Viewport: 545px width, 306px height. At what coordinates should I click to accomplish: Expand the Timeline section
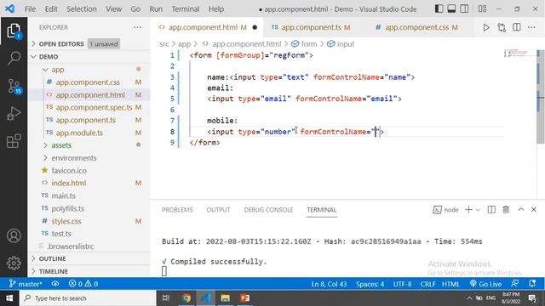point(53,271)
